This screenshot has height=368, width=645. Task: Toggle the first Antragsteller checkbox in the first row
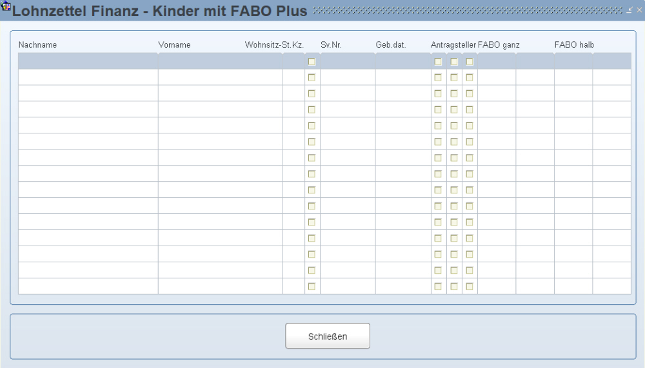[x=438, y=62]
